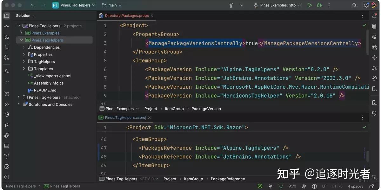Open the Commit tool window

click(7, 26)
